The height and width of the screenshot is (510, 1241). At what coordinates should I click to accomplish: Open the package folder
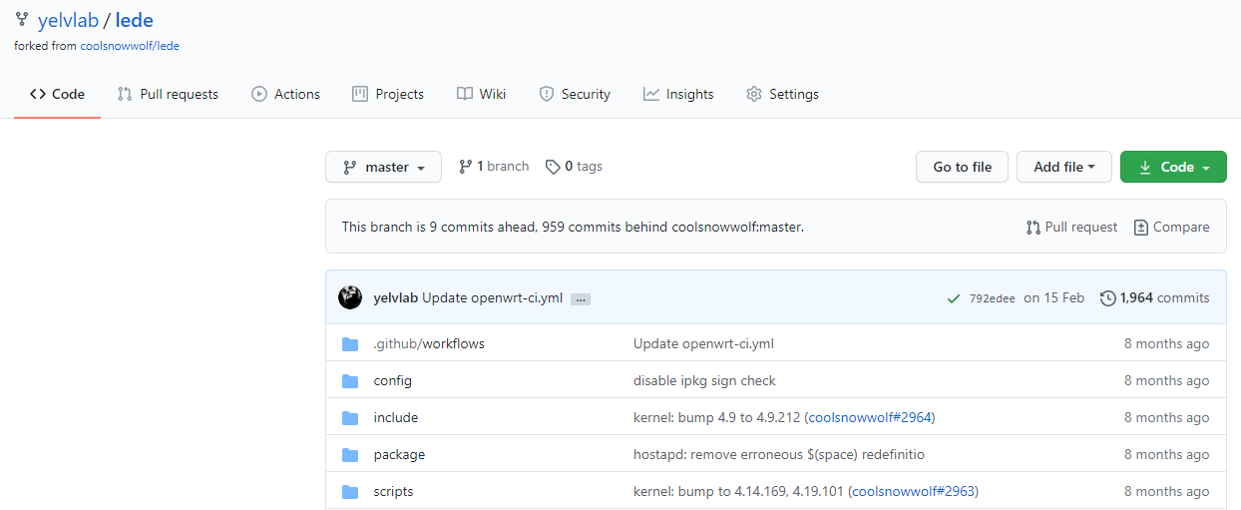point(399,454)
